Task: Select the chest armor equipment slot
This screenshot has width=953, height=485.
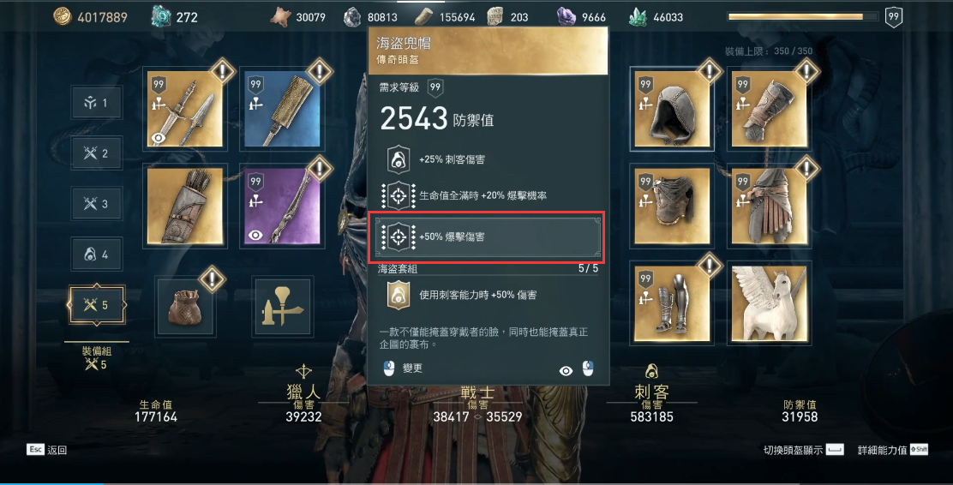Action: tap(672, 207)
